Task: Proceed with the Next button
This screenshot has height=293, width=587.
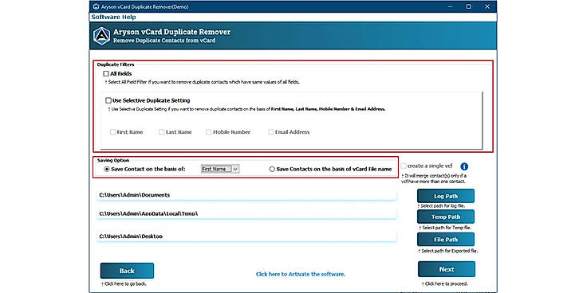Action: tap(447, 269)
